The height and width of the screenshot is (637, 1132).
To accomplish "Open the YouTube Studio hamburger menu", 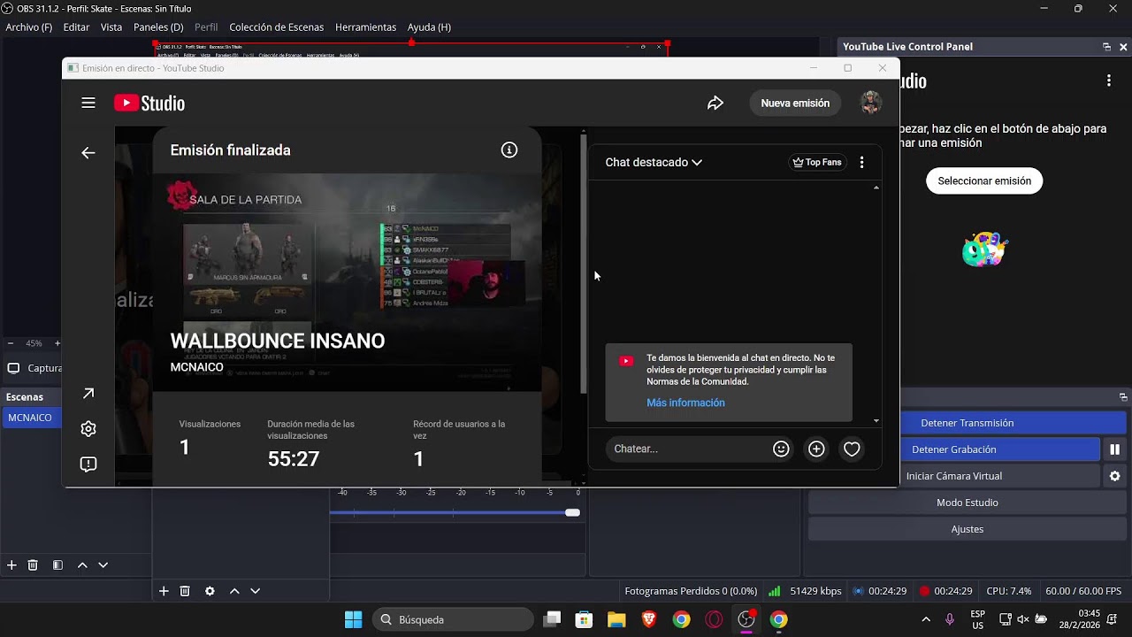I will point(88,104).
